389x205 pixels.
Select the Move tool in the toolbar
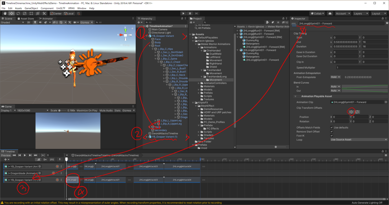click(11, 14)
